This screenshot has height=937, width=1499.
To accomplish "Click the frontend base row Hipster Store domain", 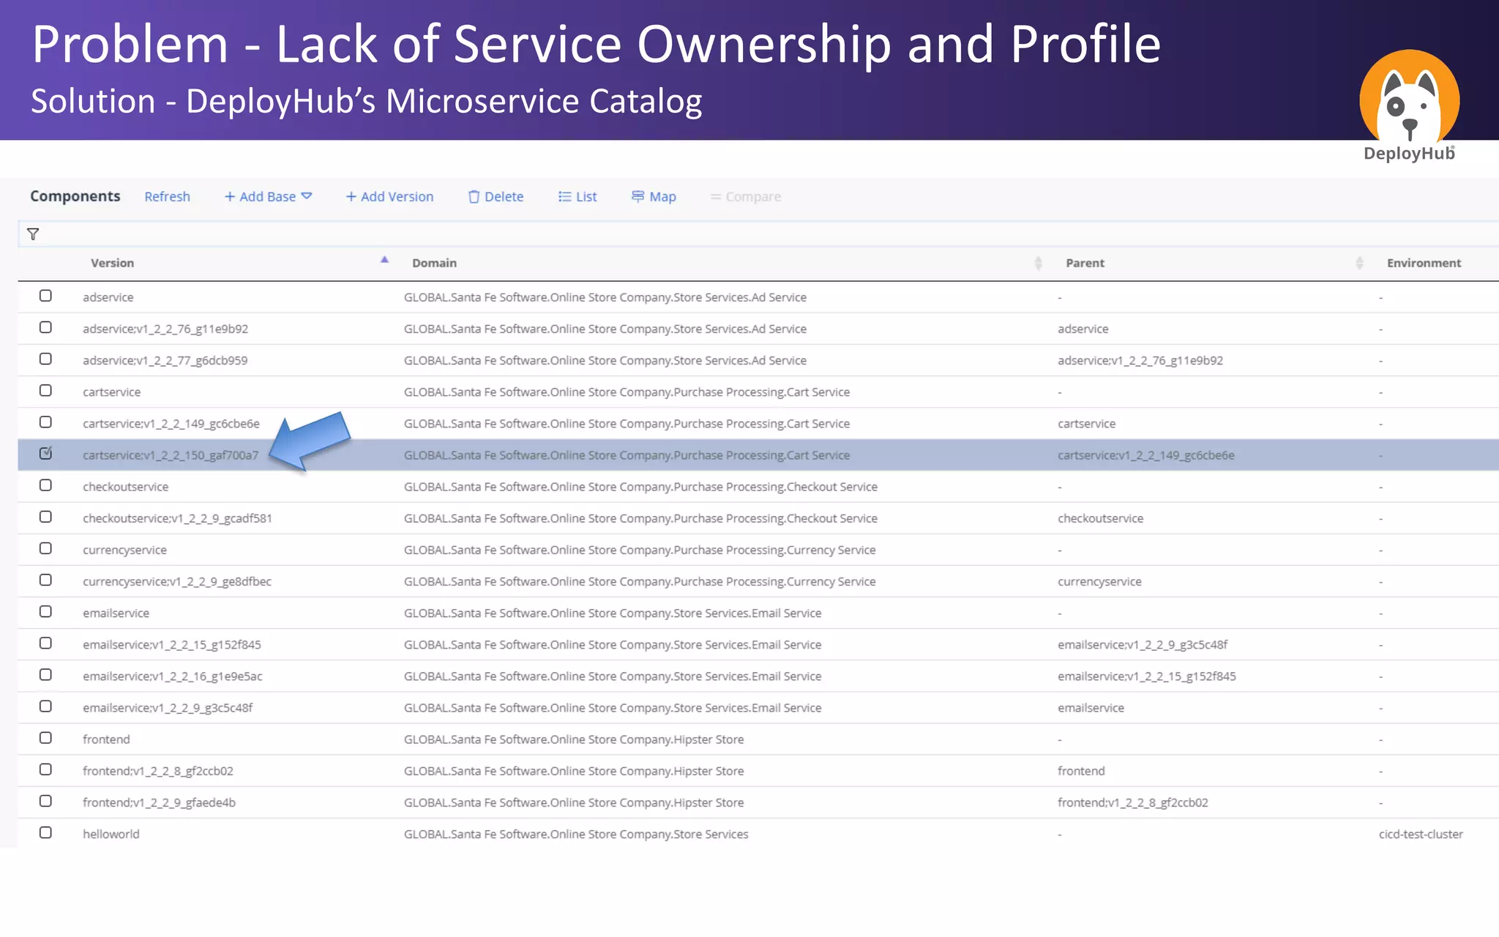I will (x=574, y=740).
